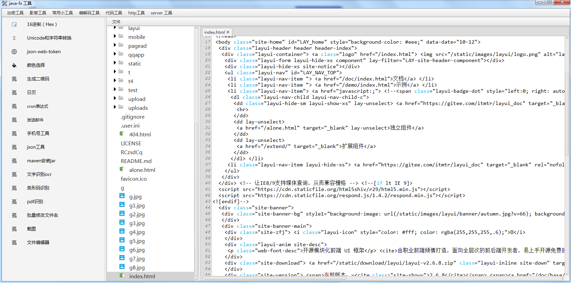Close the index.html editor tab
Viewport: 571px width, 283px height.
[228, 32]
